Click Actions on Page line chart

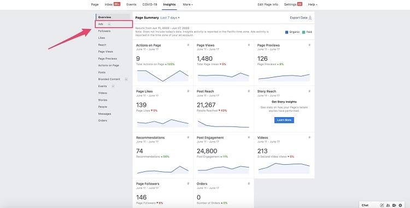tap(163, 76)
